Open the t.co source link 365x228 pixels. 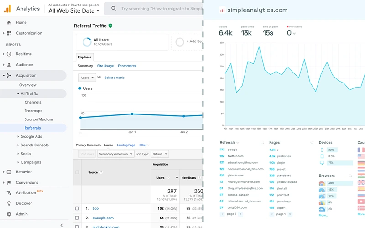(x=95, y=208)
